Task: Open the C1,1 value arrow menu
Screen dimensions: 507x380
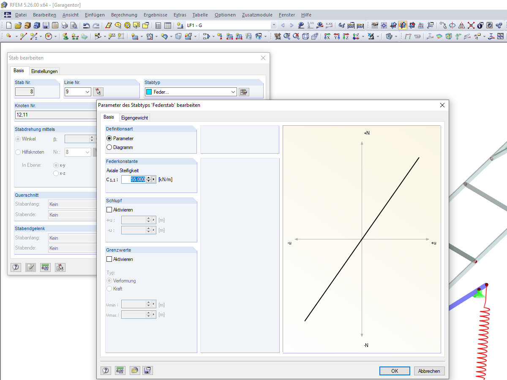Action: pyautogui.click(x=154, y=179)
